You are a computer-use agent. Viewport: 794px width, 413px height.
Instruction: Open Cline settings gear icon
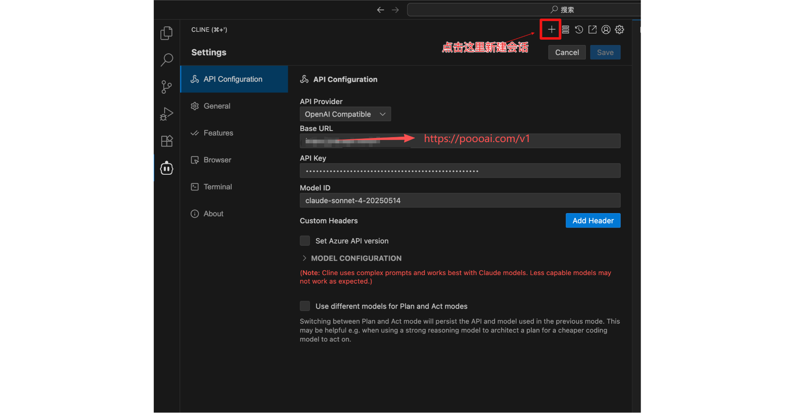tap(619, 29)
